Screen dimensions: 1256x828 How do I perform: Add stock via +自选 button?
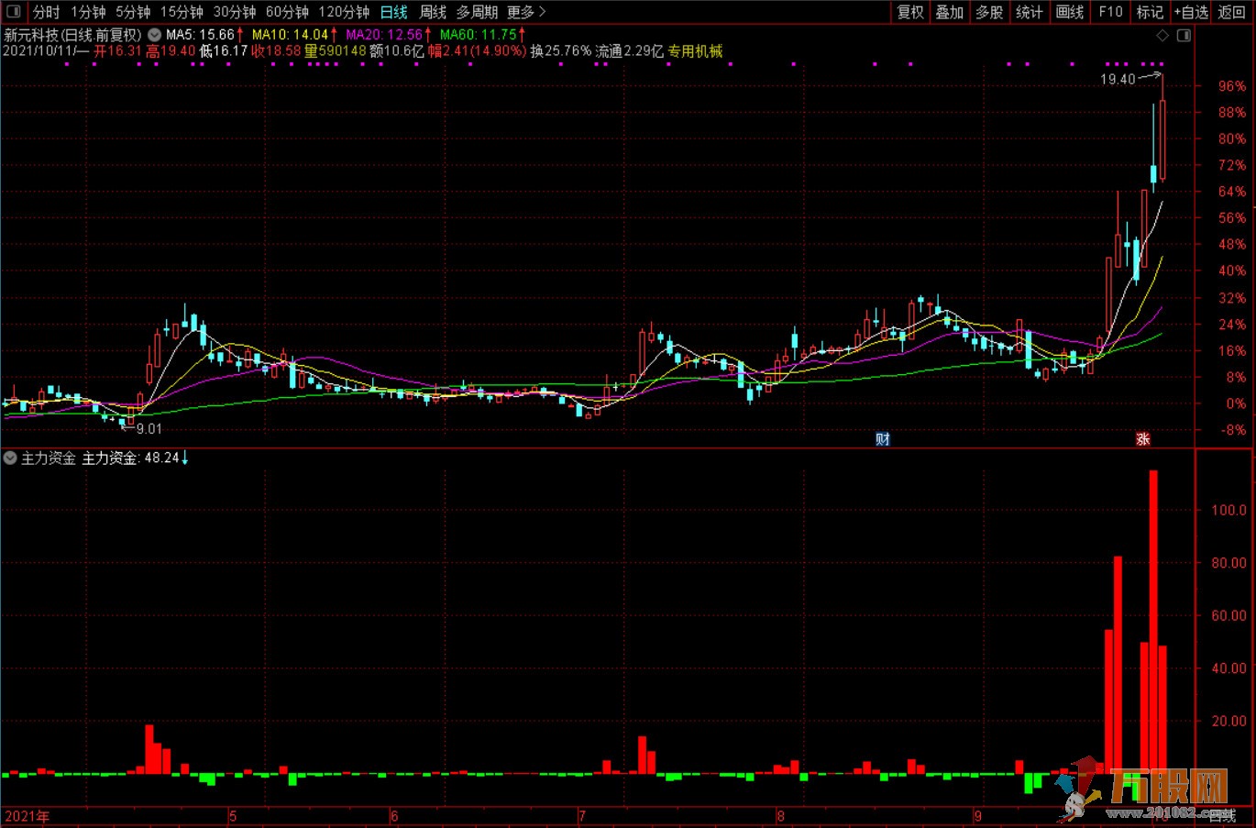click(x=1191, y=12)
